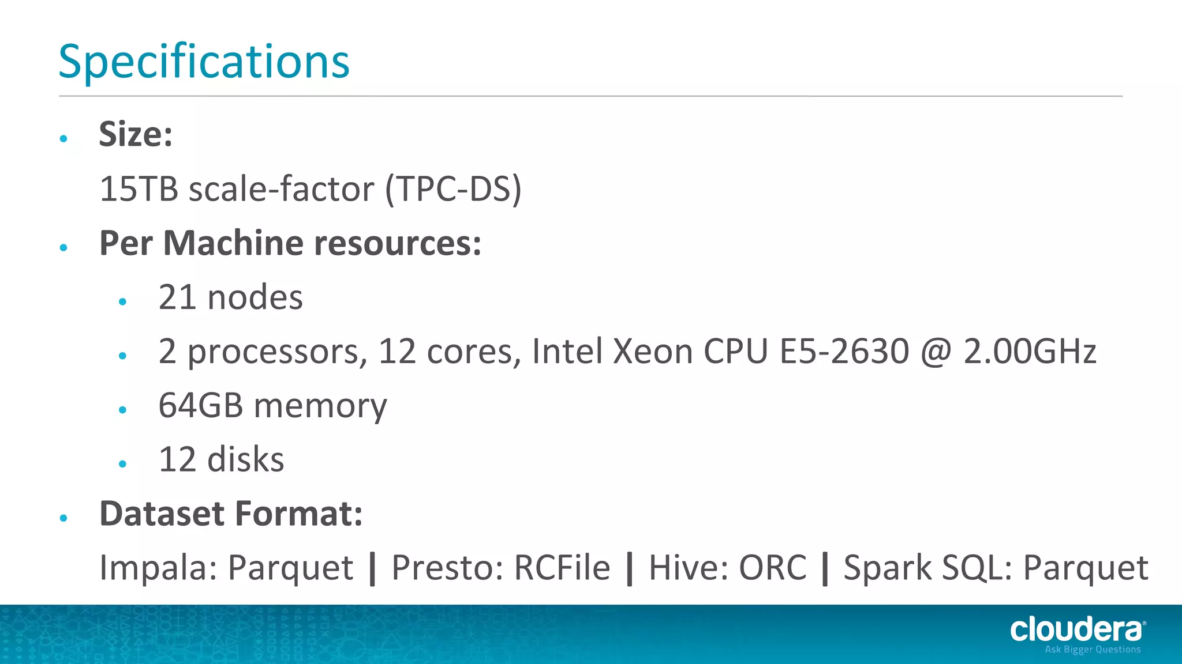This screenshot has width=1182, height=664.
Task: Click the bullet dot beside "21 nodes"
Action: [122, 301]
